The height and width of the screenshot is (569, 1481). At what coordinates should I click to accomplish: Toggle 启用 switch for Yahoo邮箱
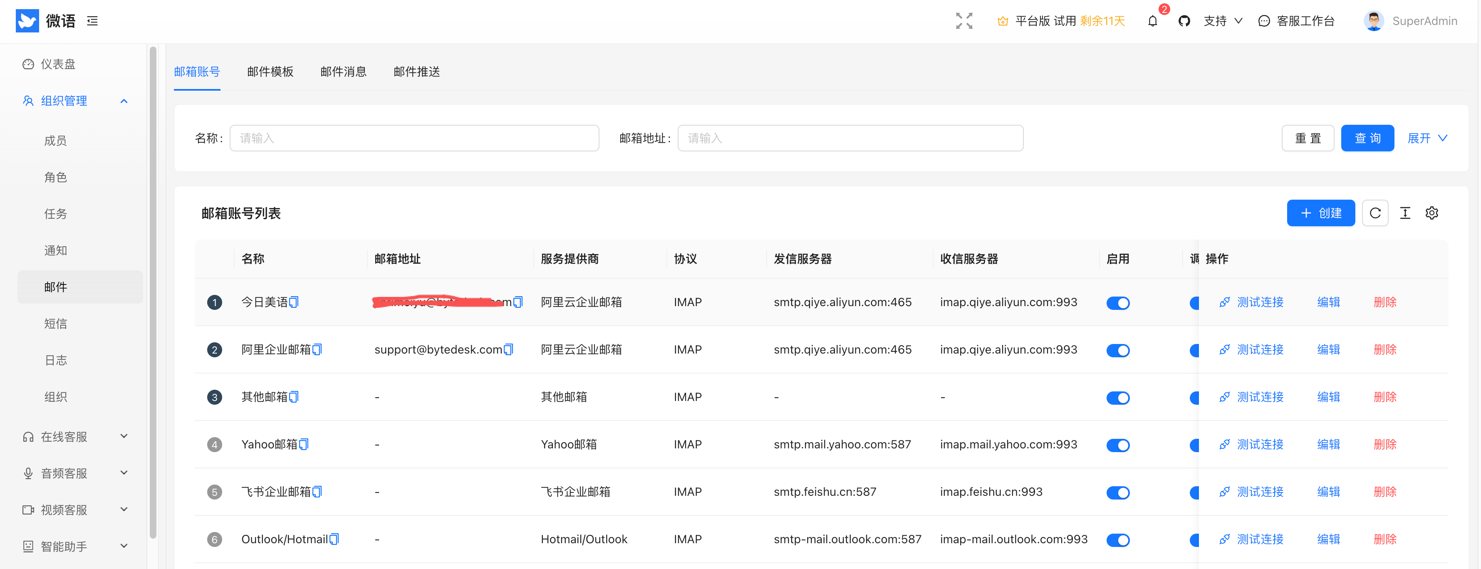click(x=1118, y=445)
